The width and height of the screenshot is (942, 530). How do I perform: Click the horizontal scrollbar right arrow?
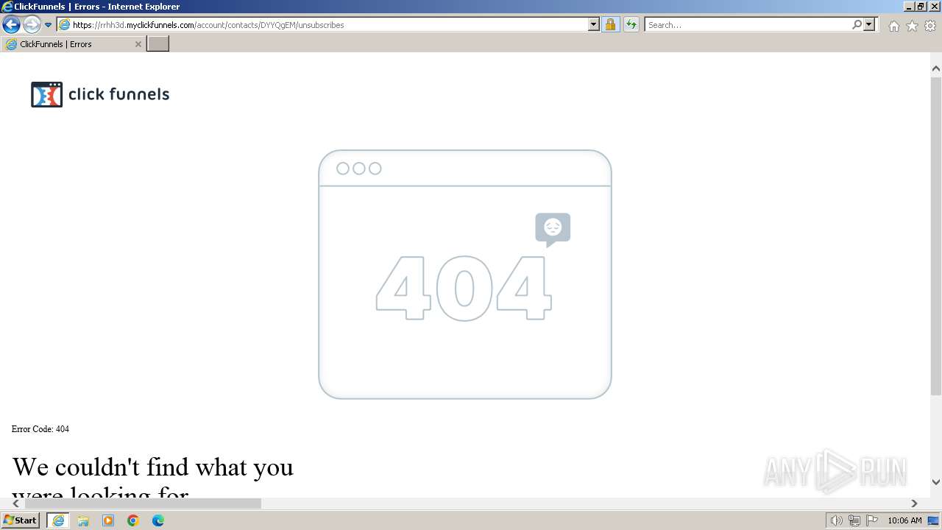914,504
